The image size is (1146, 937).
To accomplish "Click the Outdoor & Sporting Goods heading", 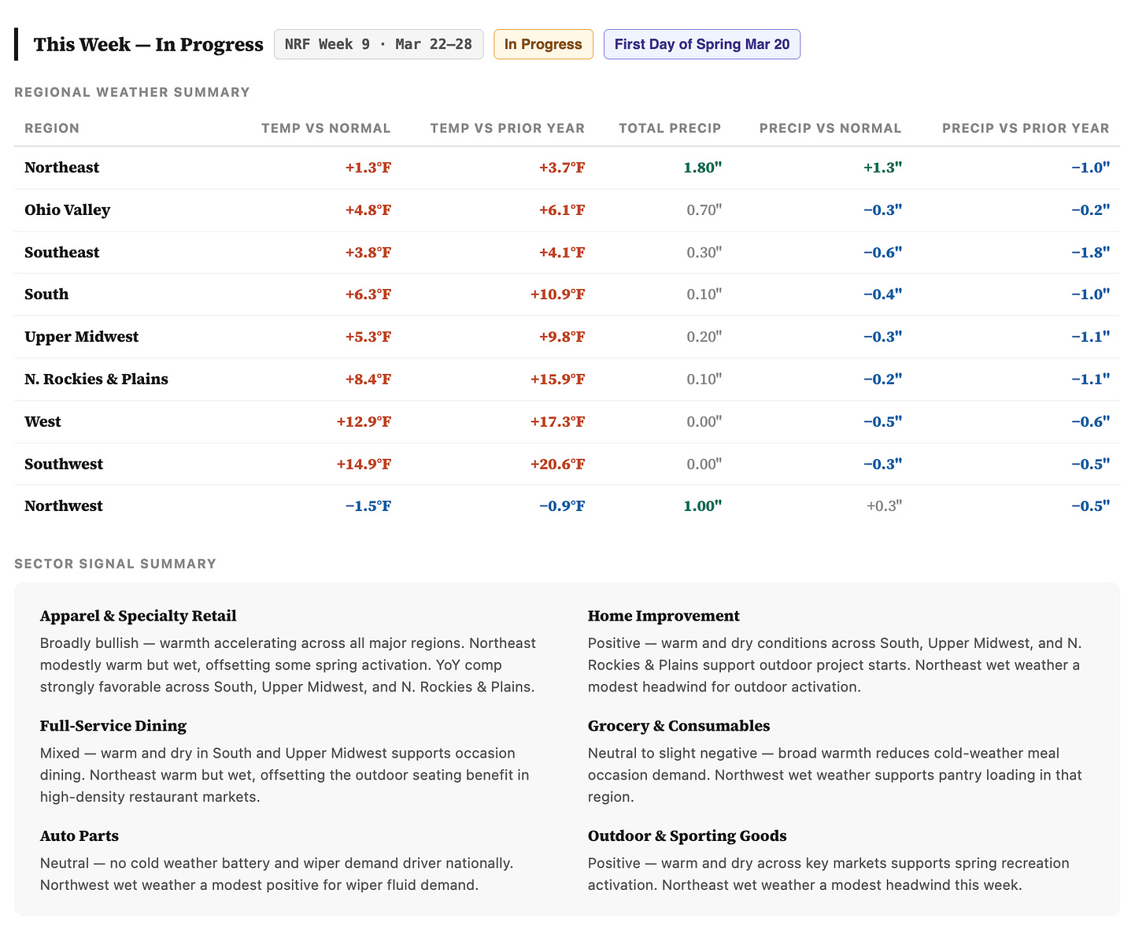I will click(x=687, y=836).
